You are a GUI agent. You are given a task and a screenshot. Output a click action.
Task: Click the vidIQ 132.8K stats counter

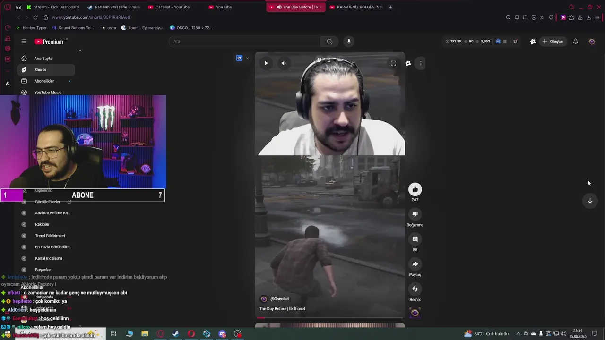(x=454, y=42)
